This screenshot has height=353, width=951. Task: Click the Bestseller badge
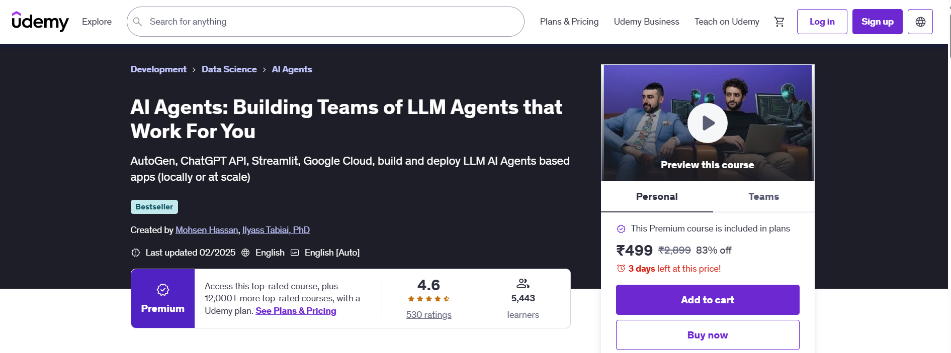(x=154, y=207)
